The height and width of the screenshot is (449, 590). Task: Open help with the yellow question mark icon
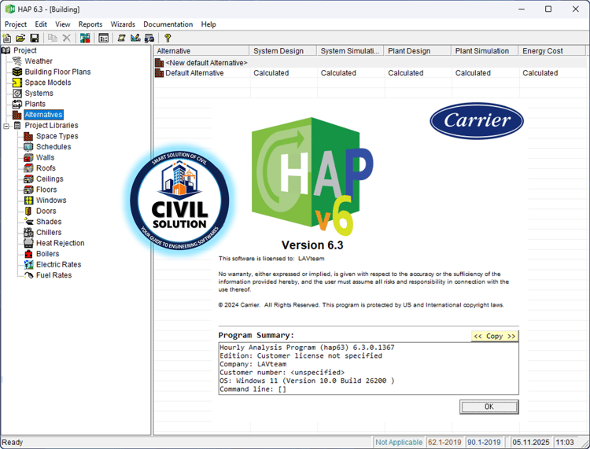point(168,38)
